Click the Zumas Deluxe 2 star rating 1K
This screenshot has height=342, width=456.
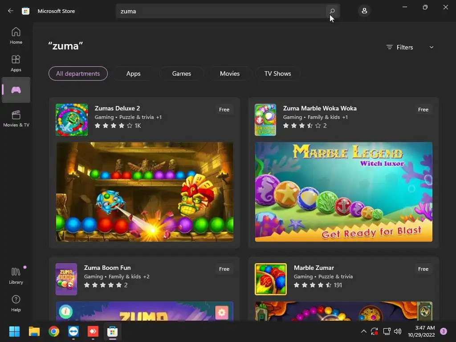point(118,126)
